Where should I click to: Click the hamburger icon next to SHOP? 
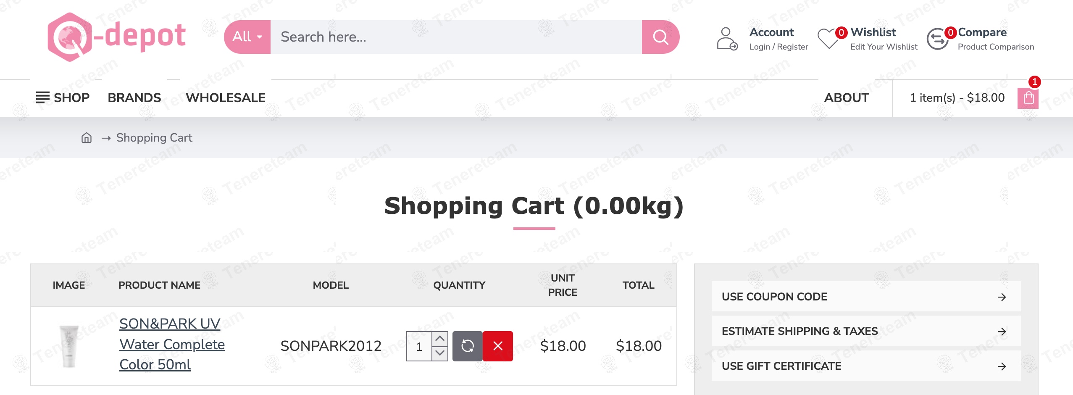pos(42,97)
